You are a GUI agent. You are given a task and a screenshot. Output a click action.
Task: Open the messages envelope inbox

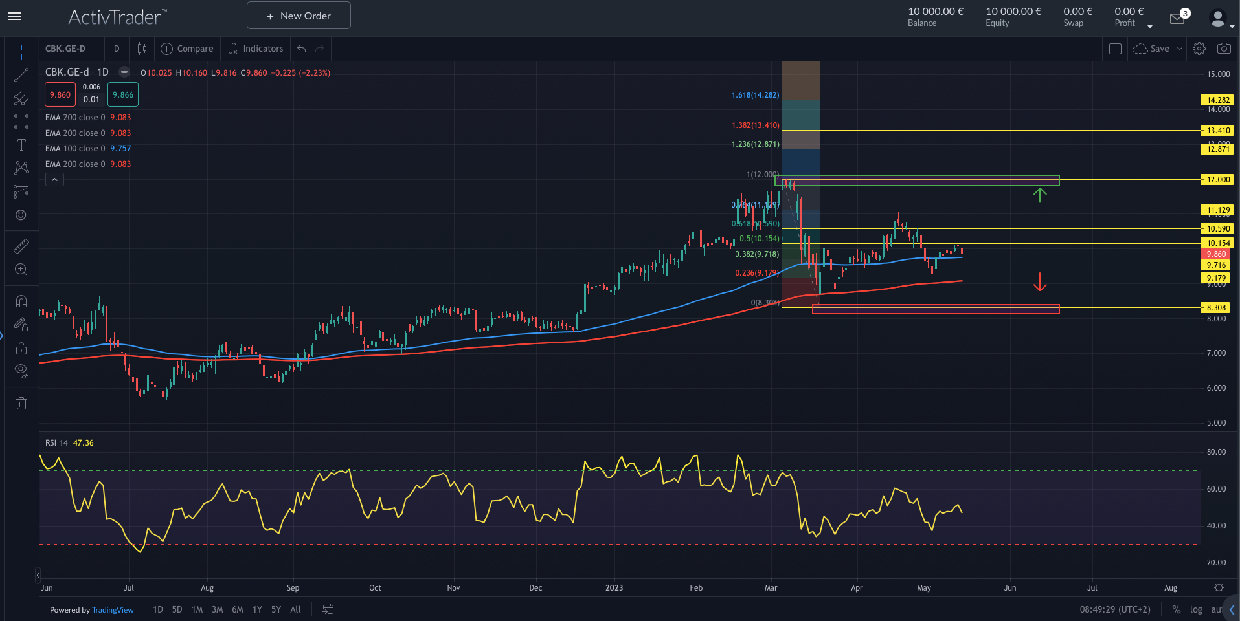[1177, 18]
